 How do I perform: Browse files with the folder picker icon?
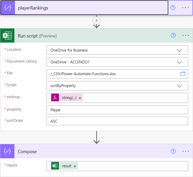(x=183, y=74)
